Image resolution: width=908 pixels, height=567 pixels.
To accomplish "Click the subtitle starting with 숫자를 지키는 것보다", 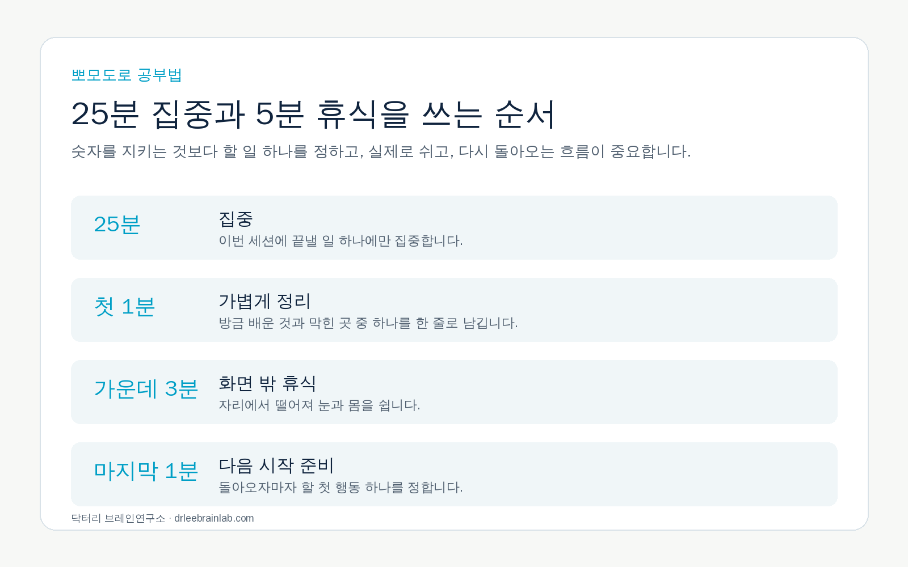I will (x=381, y=151).
